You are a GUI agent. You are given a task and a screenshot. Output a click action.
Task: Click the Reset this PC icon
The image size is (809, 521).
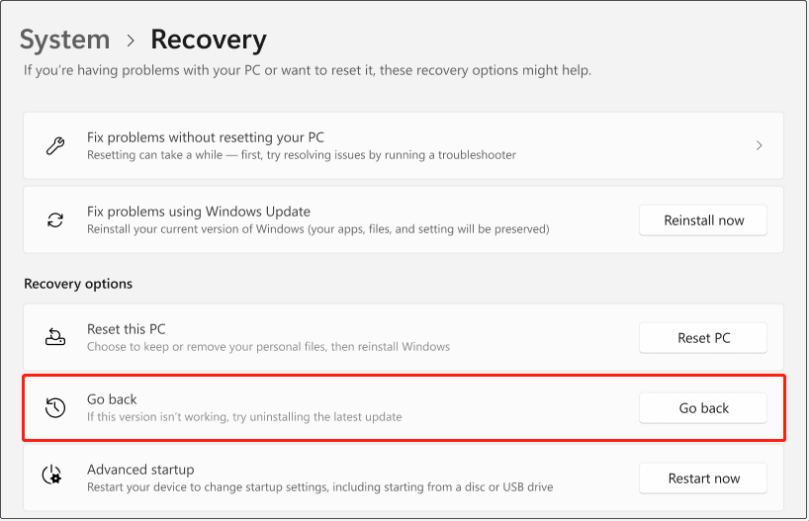point(55,337)
